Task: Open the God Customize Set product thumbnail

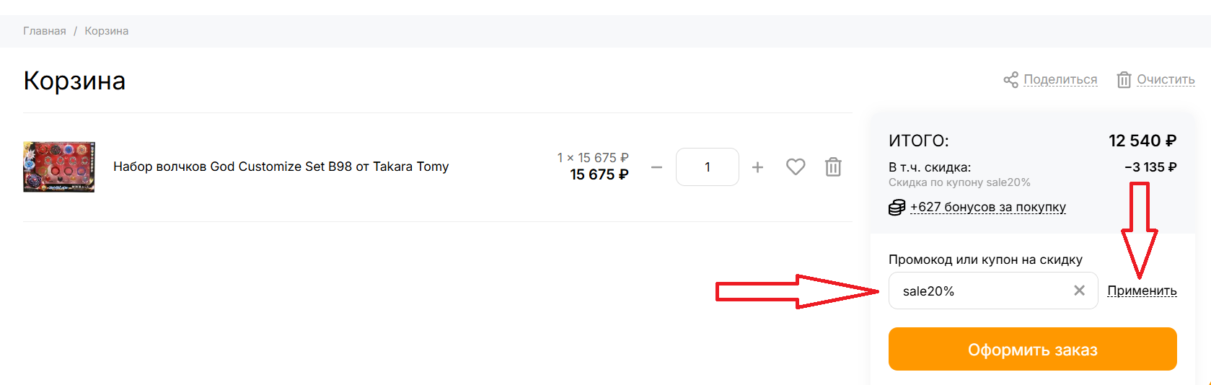Action: (x=59, y=167)
